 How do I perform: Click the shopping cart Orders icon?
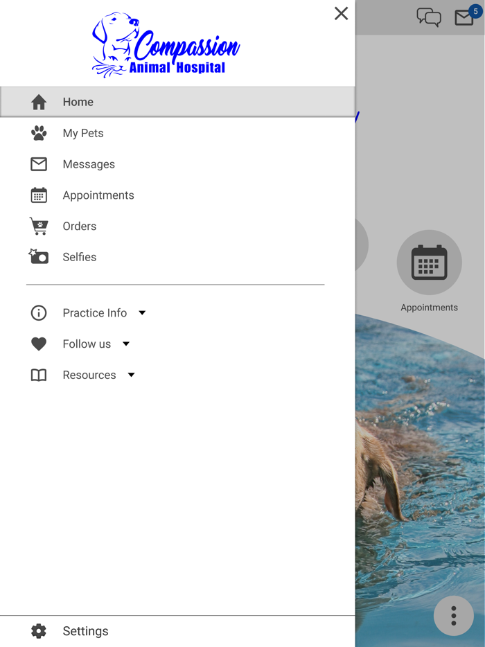click(x=39, y=226)
